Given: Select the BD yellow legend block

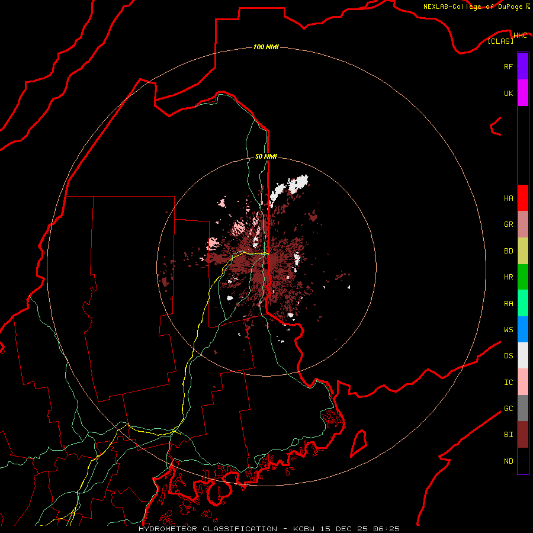Looking at the screenshot, I should pos(523,251).
